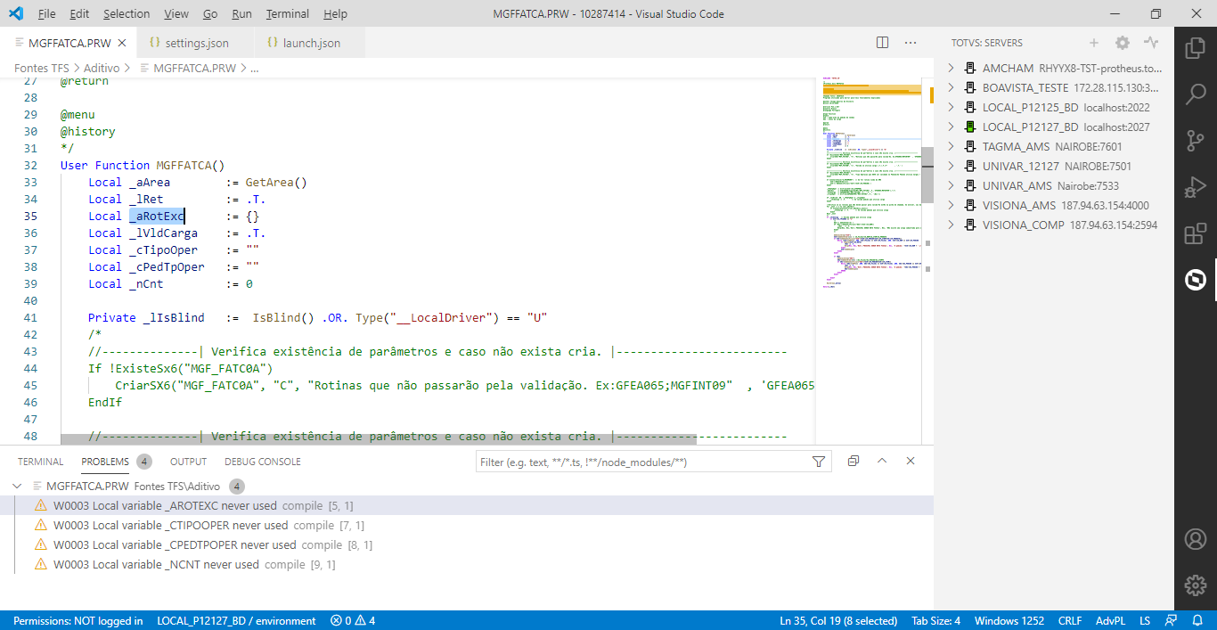Open the Selection menu

[127, 14]
